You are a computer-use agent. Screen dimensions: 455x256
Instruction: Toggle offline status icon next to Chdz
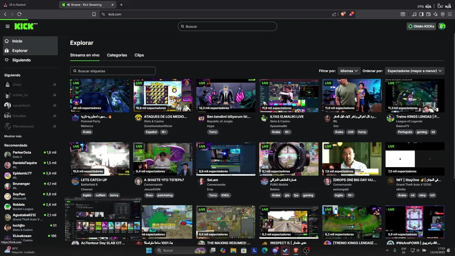point(54,85)
